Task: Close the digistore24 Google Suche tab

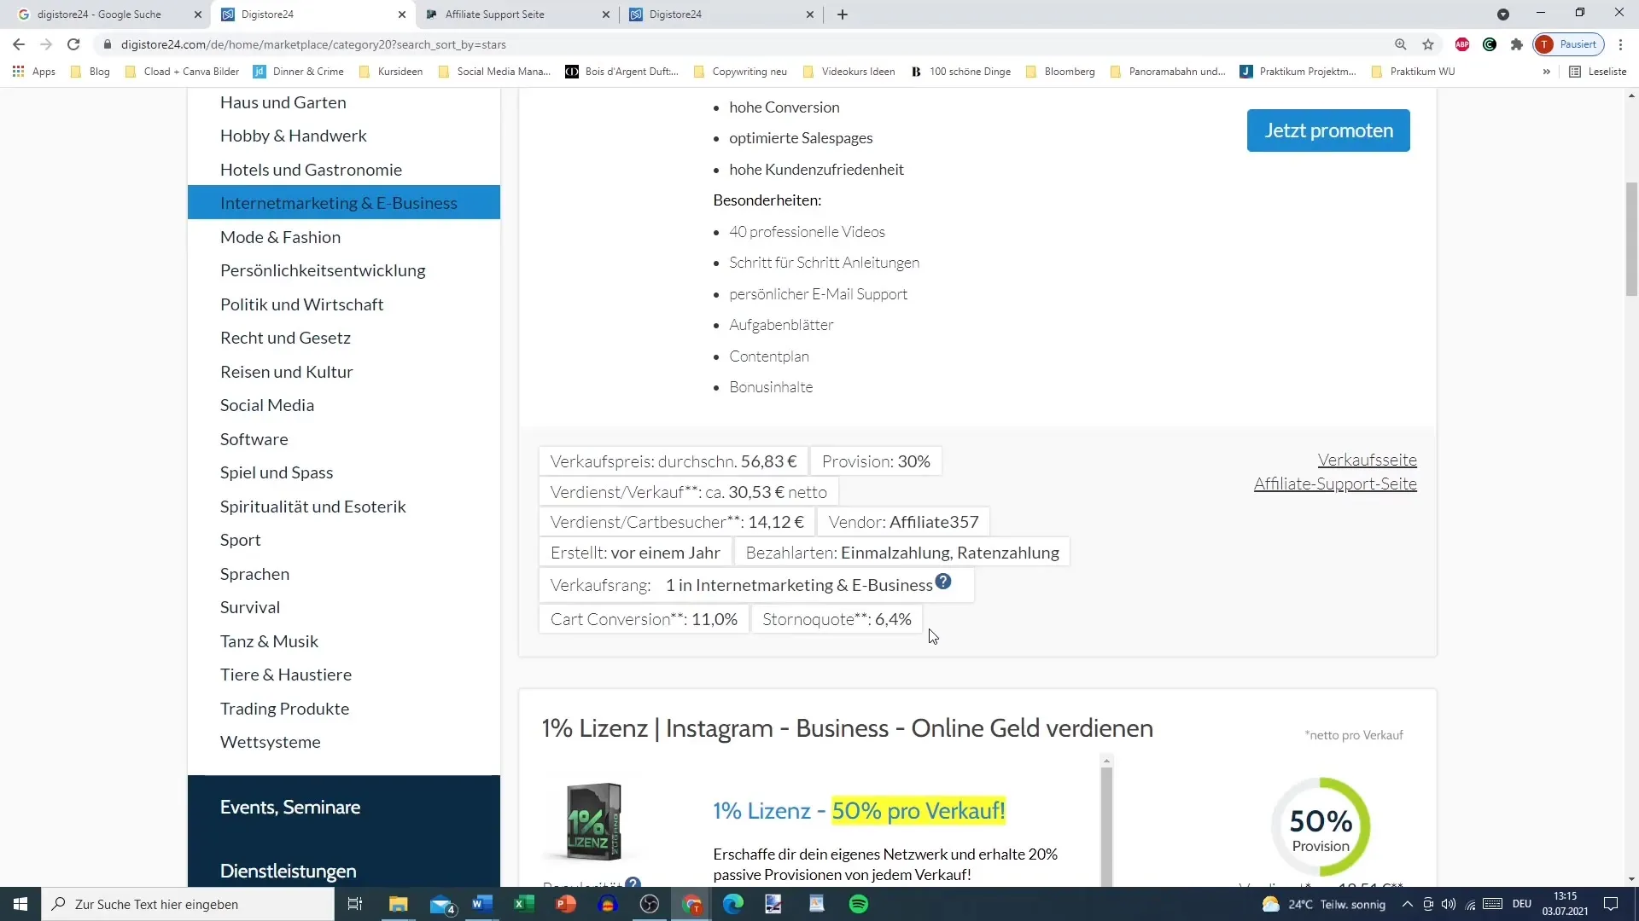Action: pos(198,14)
